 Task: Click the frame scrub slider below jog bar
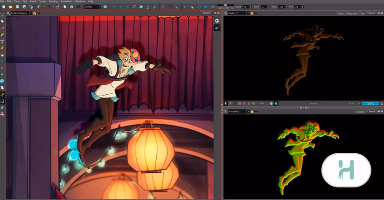[x=225, y=8]
